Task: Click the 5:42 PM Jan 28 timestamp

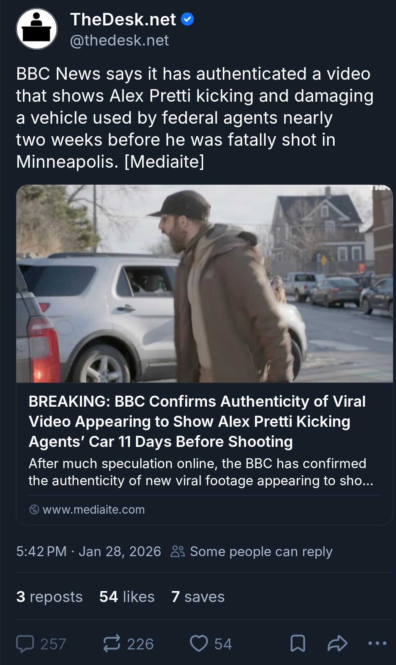Action: tap(89, 551)
